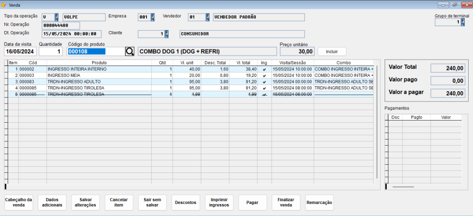Screen dimensions: 473x216
Task: Open lookup icon beside Tipo da operação
Action: click(57, 17)
